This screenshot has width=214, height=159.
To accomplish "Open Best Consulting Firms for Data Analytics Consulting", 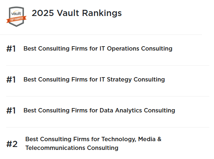I will [x=99, y=111].
